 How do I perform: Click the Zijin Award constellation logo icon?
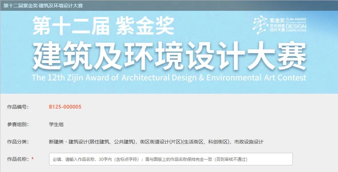pyautogui.click(x=260, y=24)
